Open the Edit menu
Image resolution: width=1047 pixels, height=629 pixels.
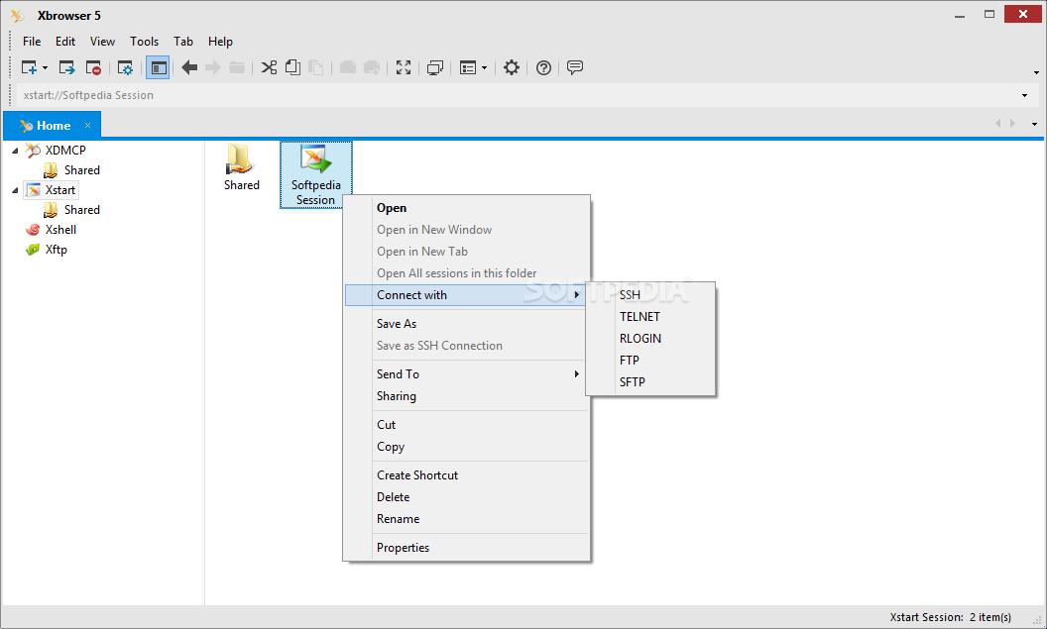click(65, 42)
